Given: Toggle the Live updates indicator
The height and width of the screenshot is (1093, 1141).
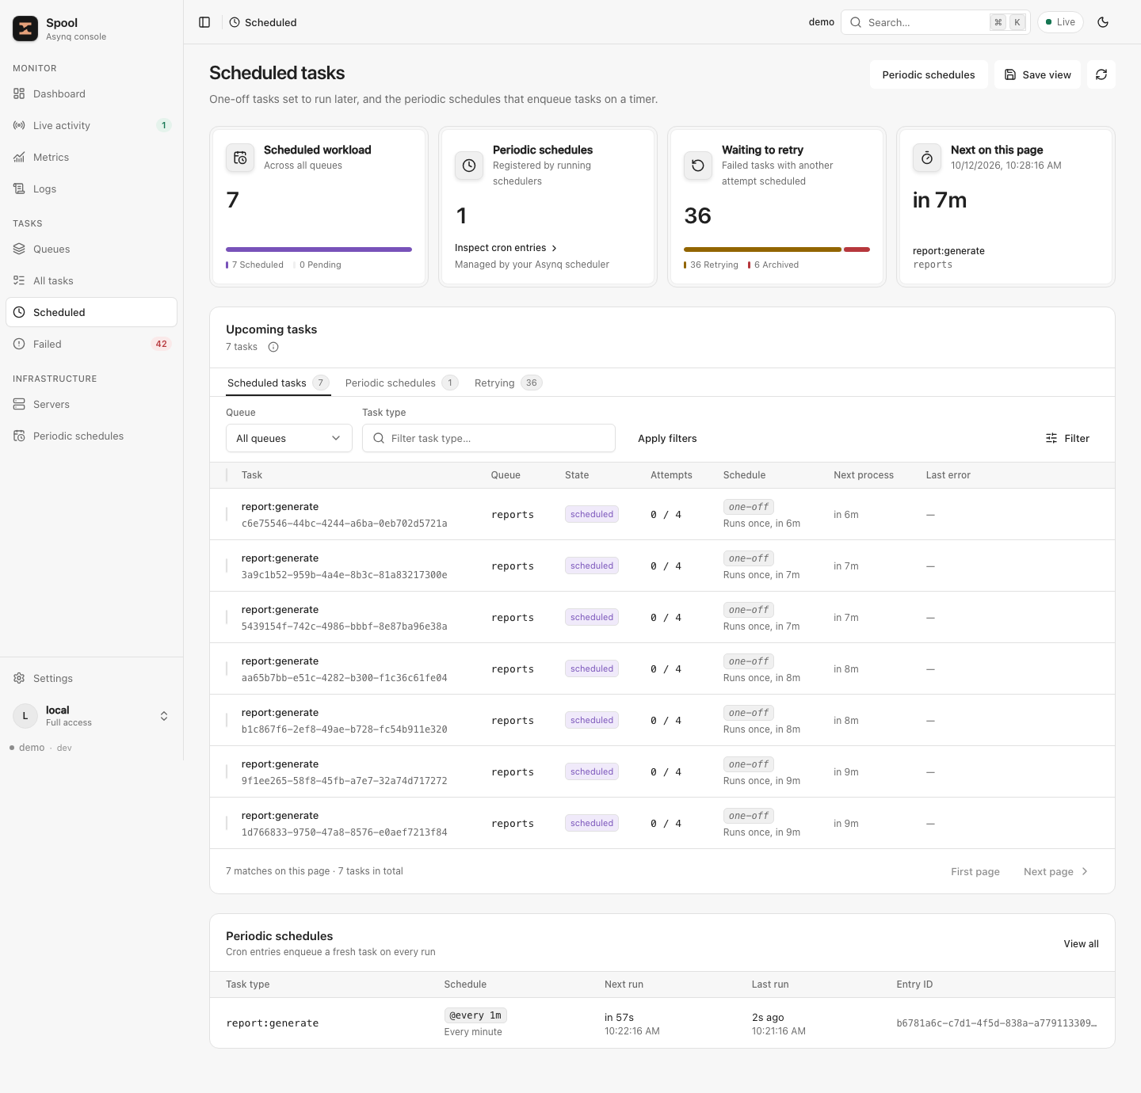Looking at the screenshot, I should click(1060, 22).
